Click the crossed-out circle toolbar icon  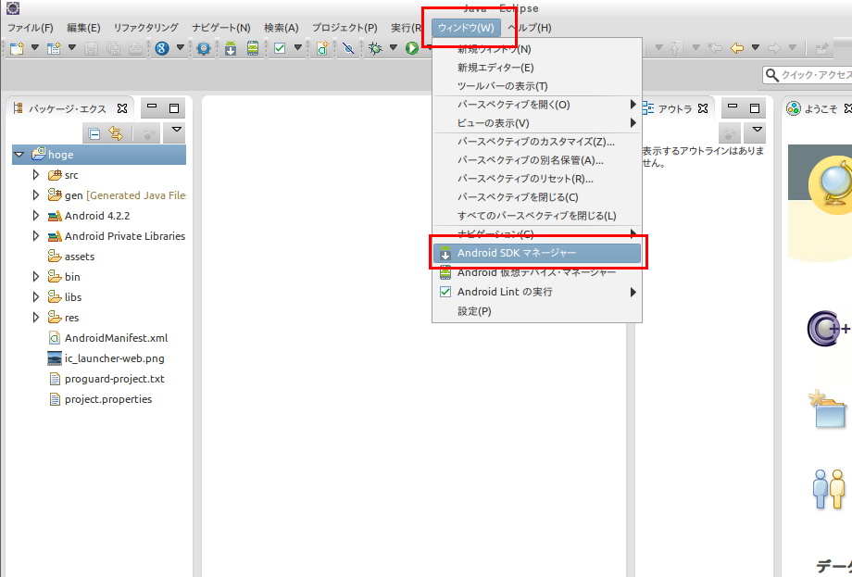pyautogui.click(x=349, y=48)
